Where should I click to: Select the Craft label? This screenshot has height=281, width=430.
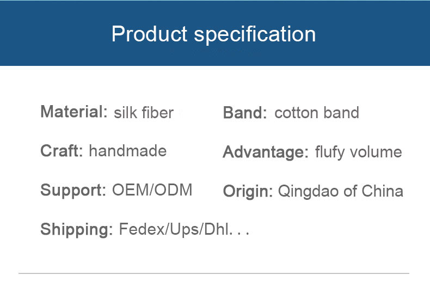tap(62, 151)
